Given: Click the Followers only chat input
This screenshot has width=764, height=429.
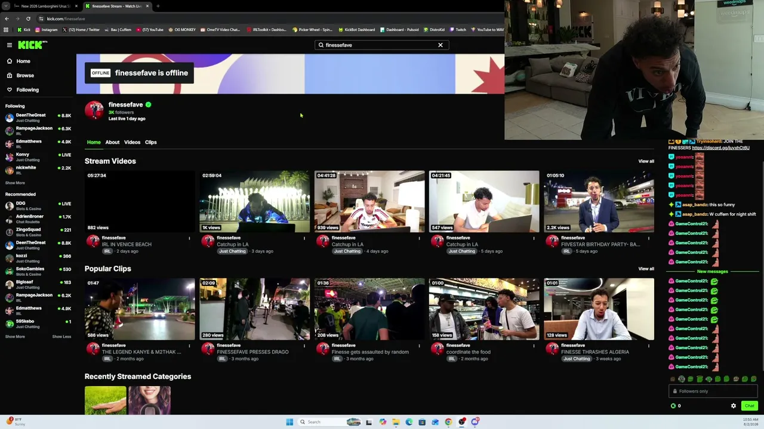Looking at the screenshot, I should 713,391.
